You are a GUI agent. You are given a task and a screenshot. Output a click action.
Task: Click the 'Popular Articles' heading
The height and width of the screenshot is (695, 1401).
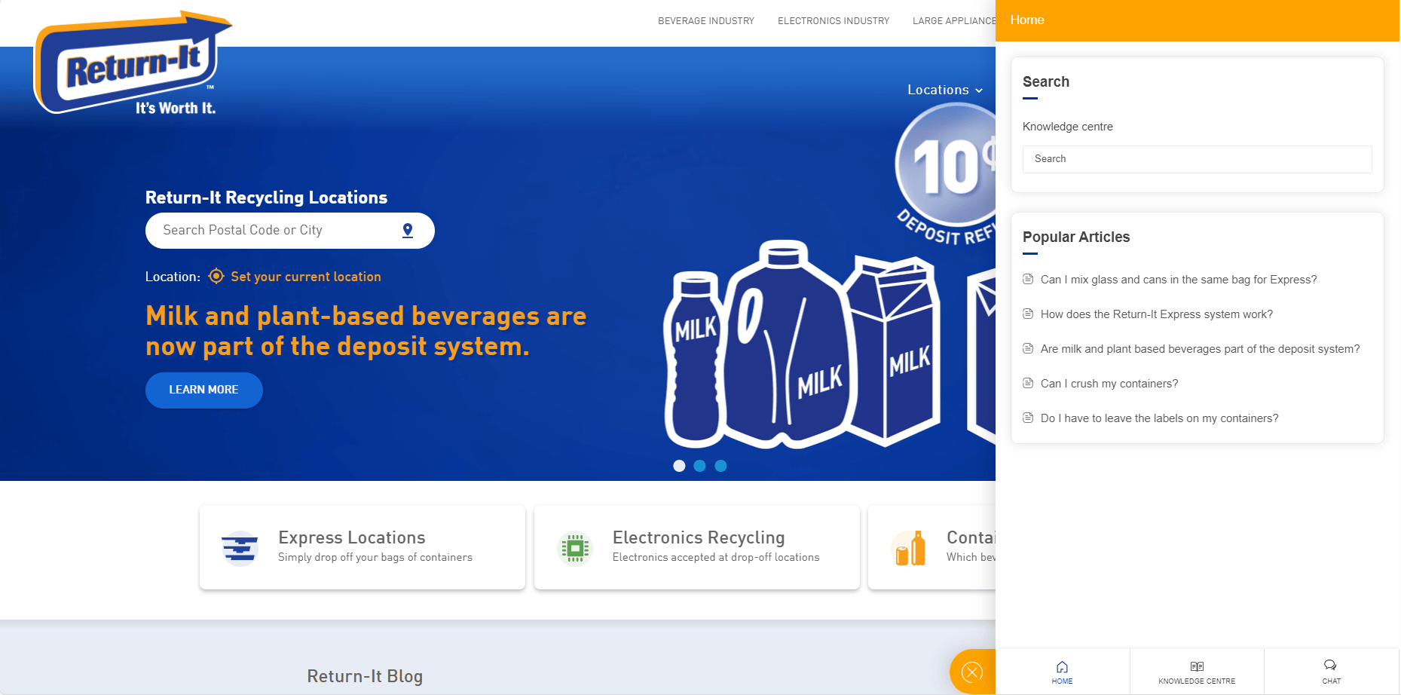click(x=1076, y=237)
